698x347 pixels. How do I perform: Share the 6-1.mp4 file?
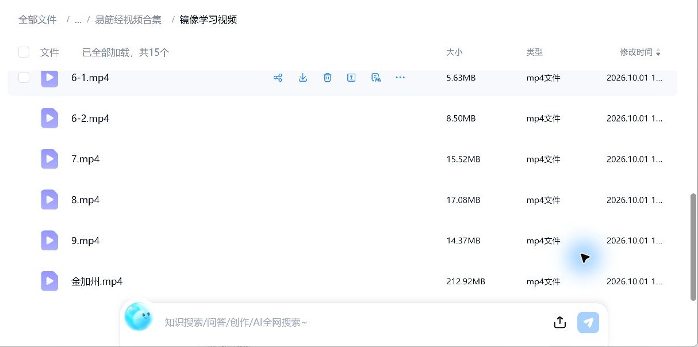278,78
